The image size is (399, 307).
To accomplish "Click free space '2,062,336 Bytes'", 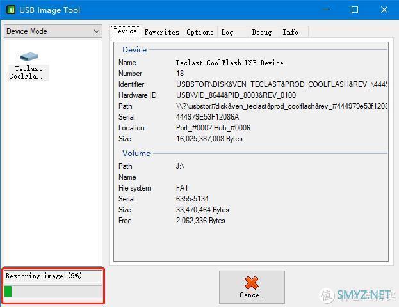I will click(x=200, y=221).
